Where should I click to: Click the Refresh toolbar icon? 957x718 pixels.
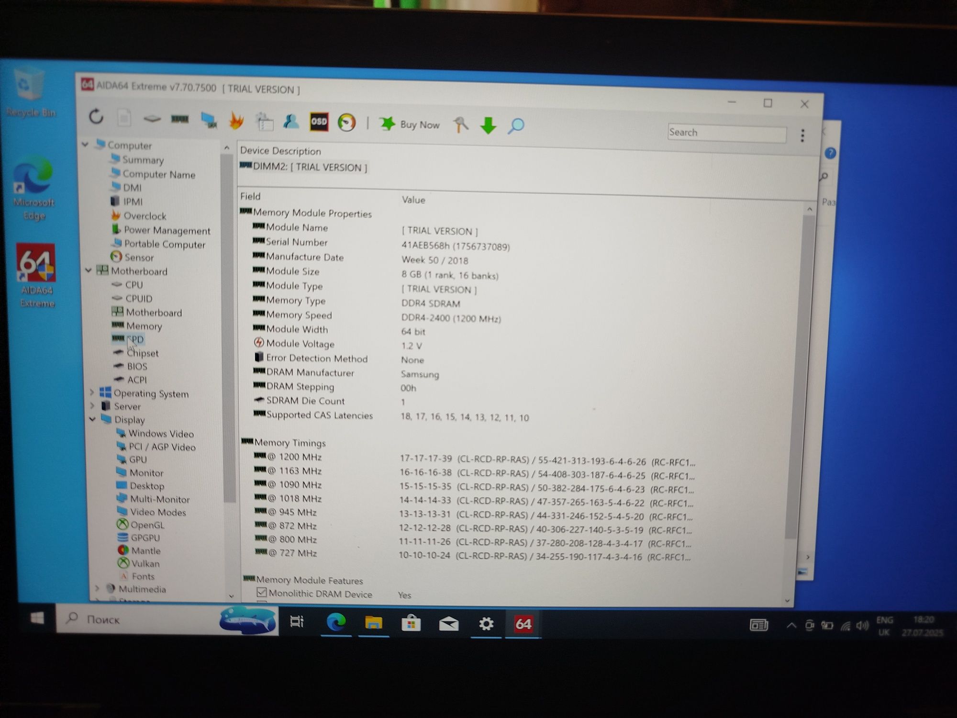[96, 116]
